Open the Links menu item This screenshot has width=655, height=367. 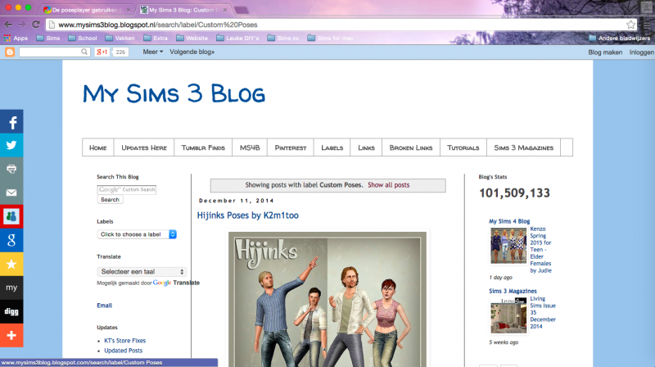366,147
